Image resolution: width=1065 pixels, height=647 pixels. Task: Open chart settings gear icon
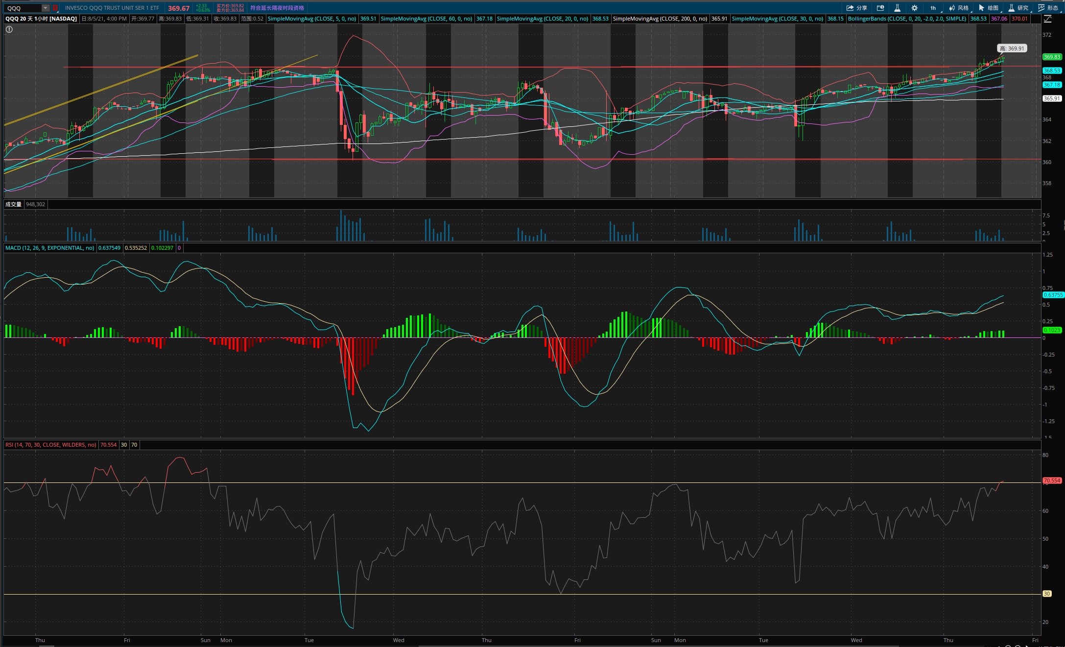tap(914, 8)
